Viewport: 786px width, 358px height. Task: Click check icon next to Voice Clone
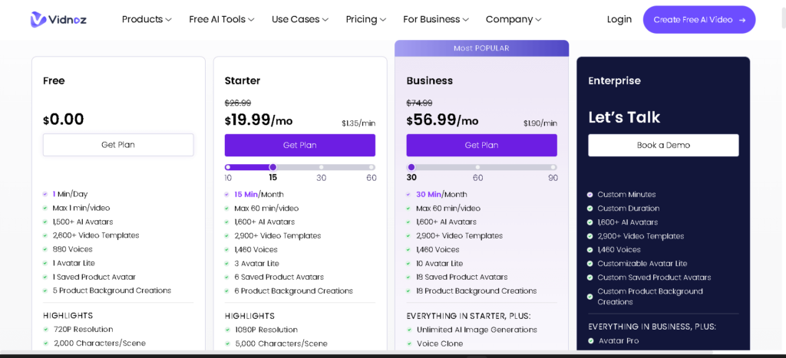(x=409, y=343)
